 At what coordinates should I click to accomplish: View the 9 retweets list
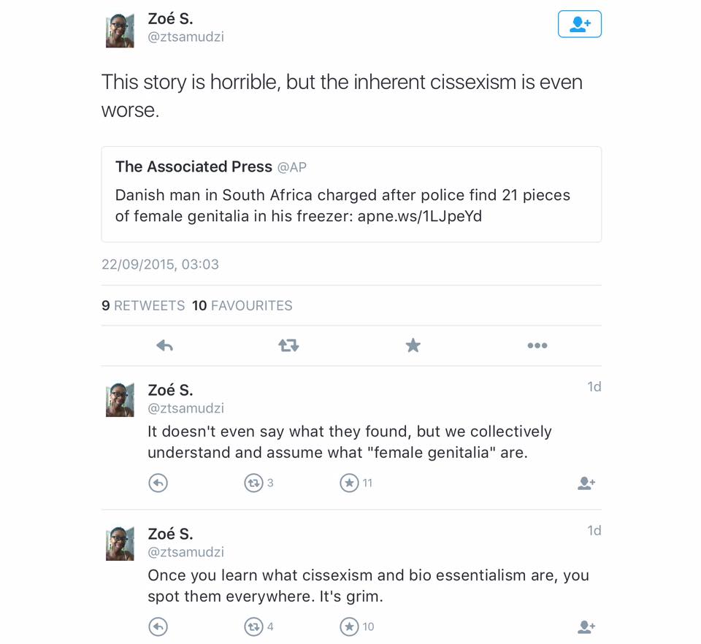coord(143,306)
